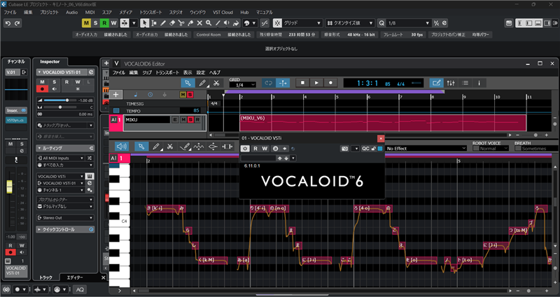
Task: Select the VOCALOID6 pencil tool in top toolbar
Action: point(202,83)
